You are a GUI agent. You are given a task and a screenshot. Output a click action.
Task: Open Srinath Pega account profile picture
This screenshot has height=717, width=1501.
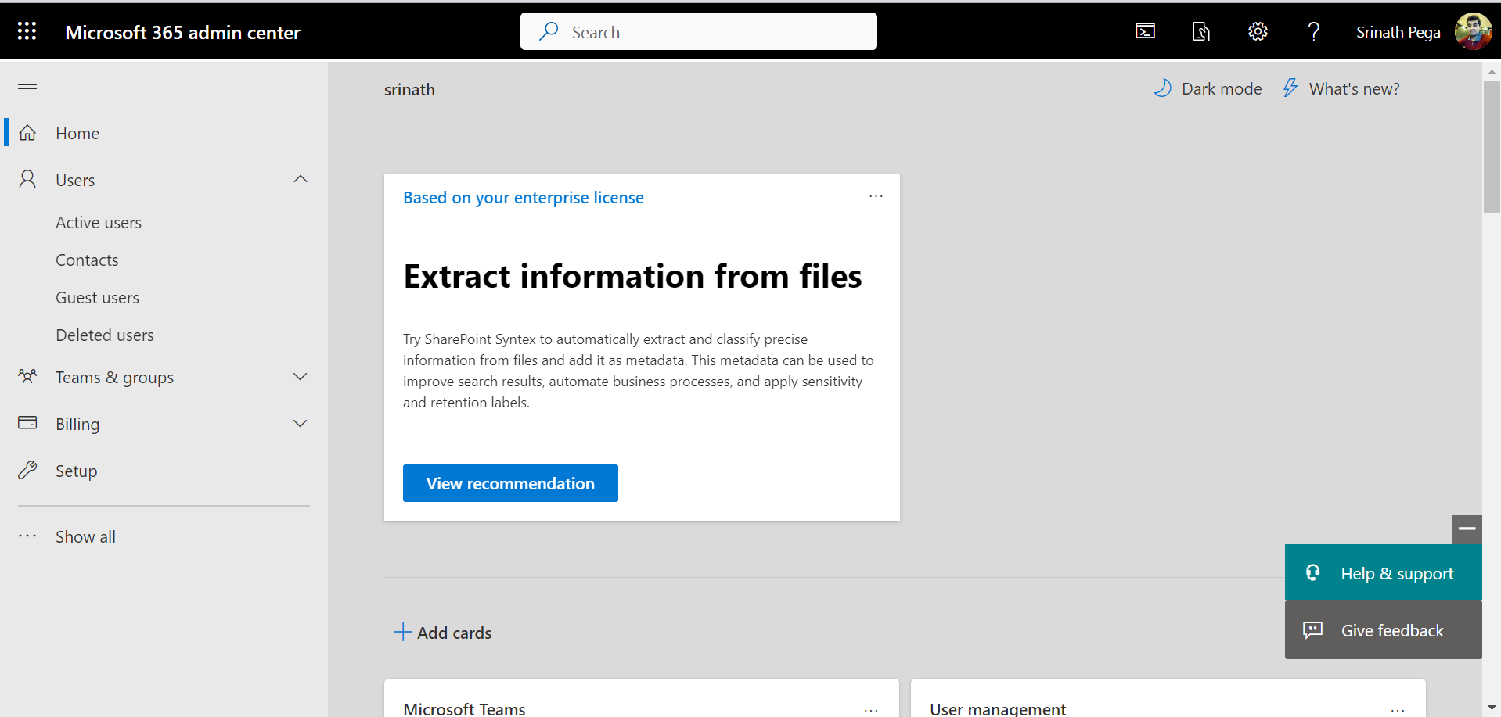coord(1472,31)
